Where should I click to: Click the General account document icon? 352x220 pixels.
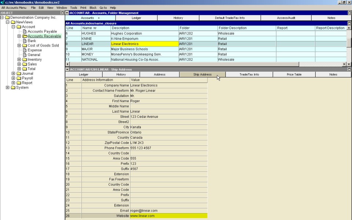(x=25, y=55)
